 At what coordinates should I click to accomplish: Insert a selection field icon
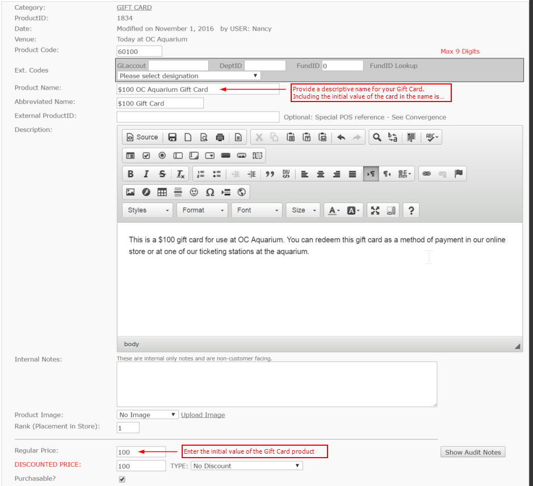click(209, 155)
